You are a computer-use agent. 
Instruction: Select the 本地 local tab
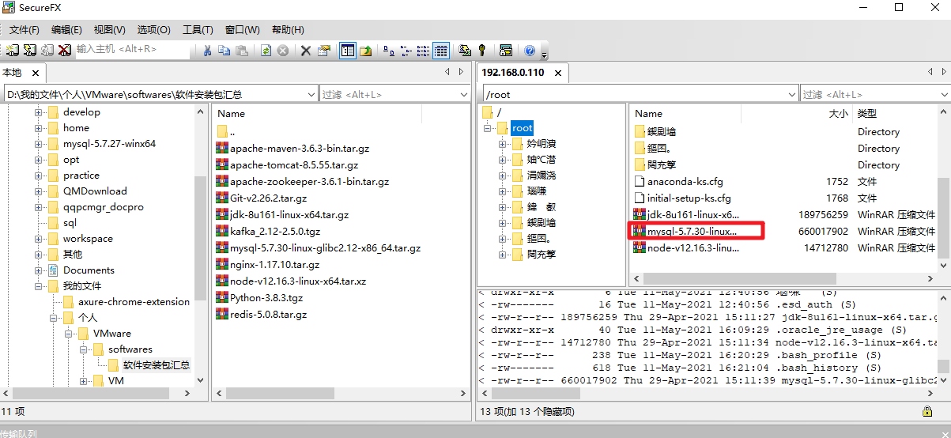(x=13, y=72)
